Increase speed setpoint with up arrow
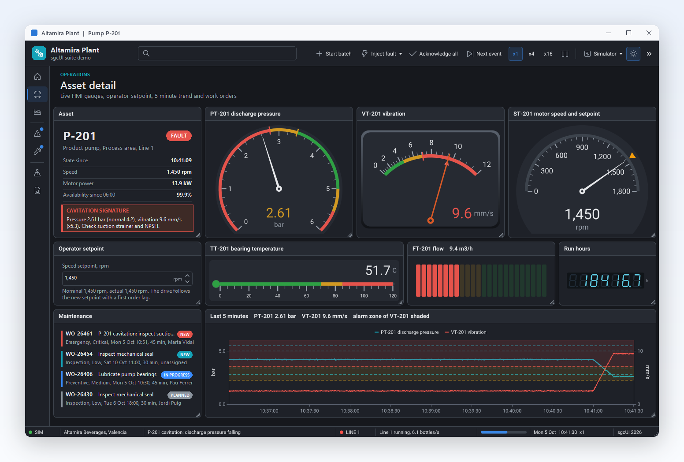 coord(187,276)
